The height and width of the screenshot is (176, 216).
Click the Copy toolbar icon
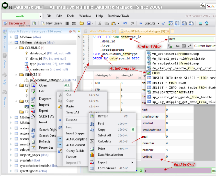(106, 23)
